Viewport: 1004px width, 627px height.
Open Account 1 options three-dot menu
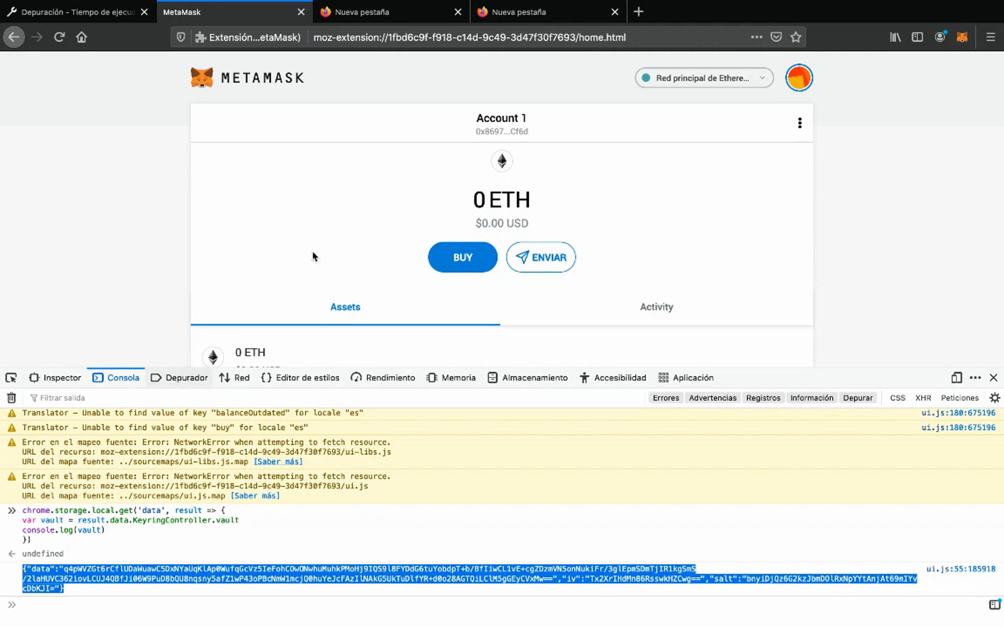coord(799,123)
